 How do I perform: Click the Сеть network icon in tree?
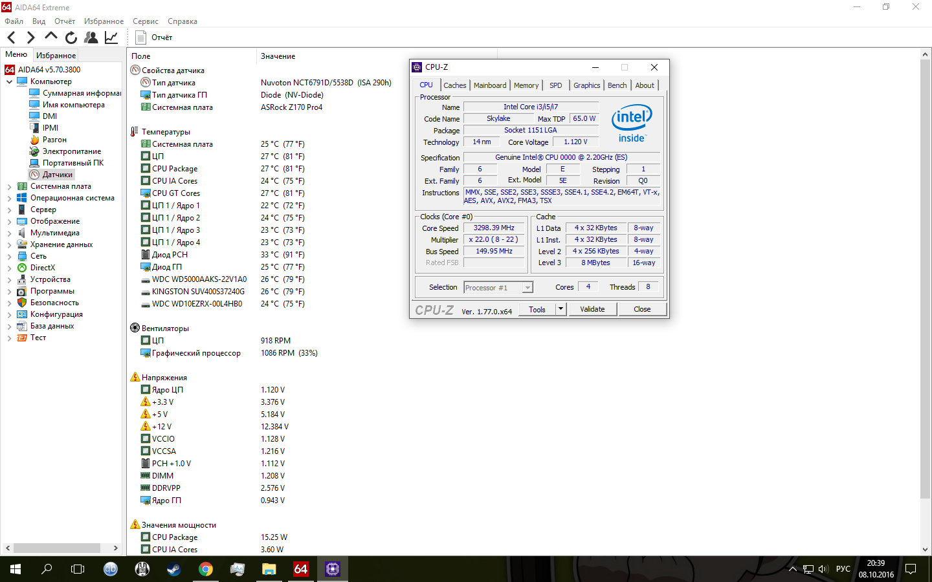[x=22, y=256]
